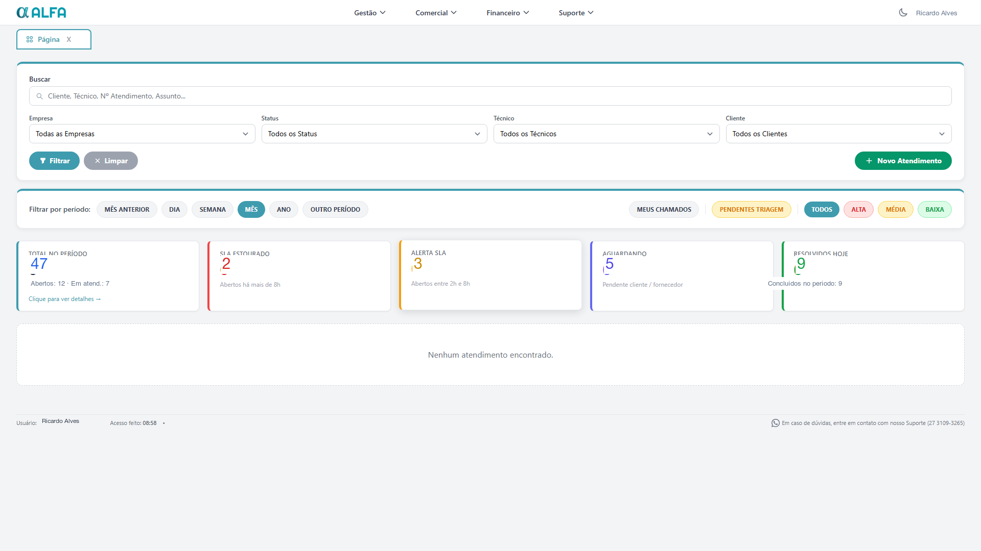Click the search magnifier icon

(39, 96)
